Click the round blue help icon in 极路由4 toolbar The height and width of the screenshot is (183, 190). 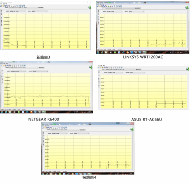(66, 128)
